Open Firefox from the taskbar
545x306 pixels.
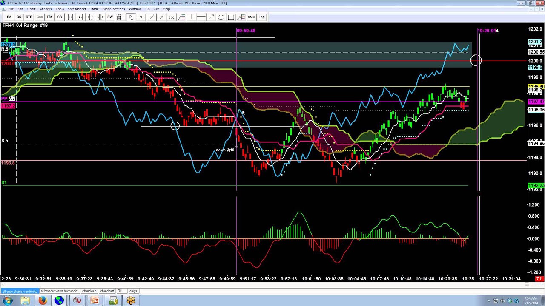click(x=43, y=300)
